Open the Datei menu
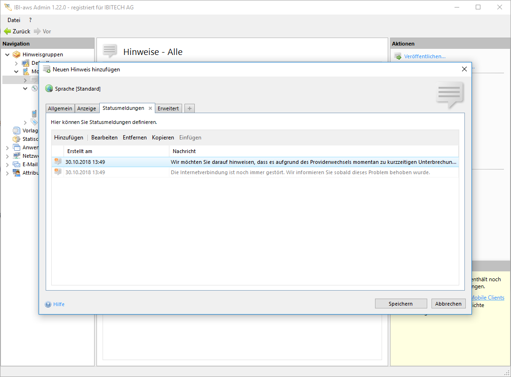Screen dimensions: 511x377 pyautogui.click(x=14, y=20)
